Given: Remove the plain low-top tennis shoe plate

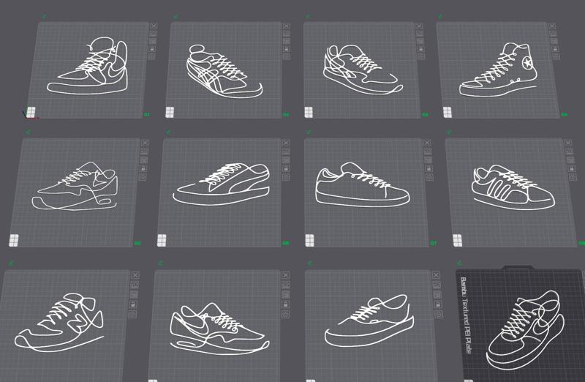Looking at the screenshot, I should (x=427, y=143).
